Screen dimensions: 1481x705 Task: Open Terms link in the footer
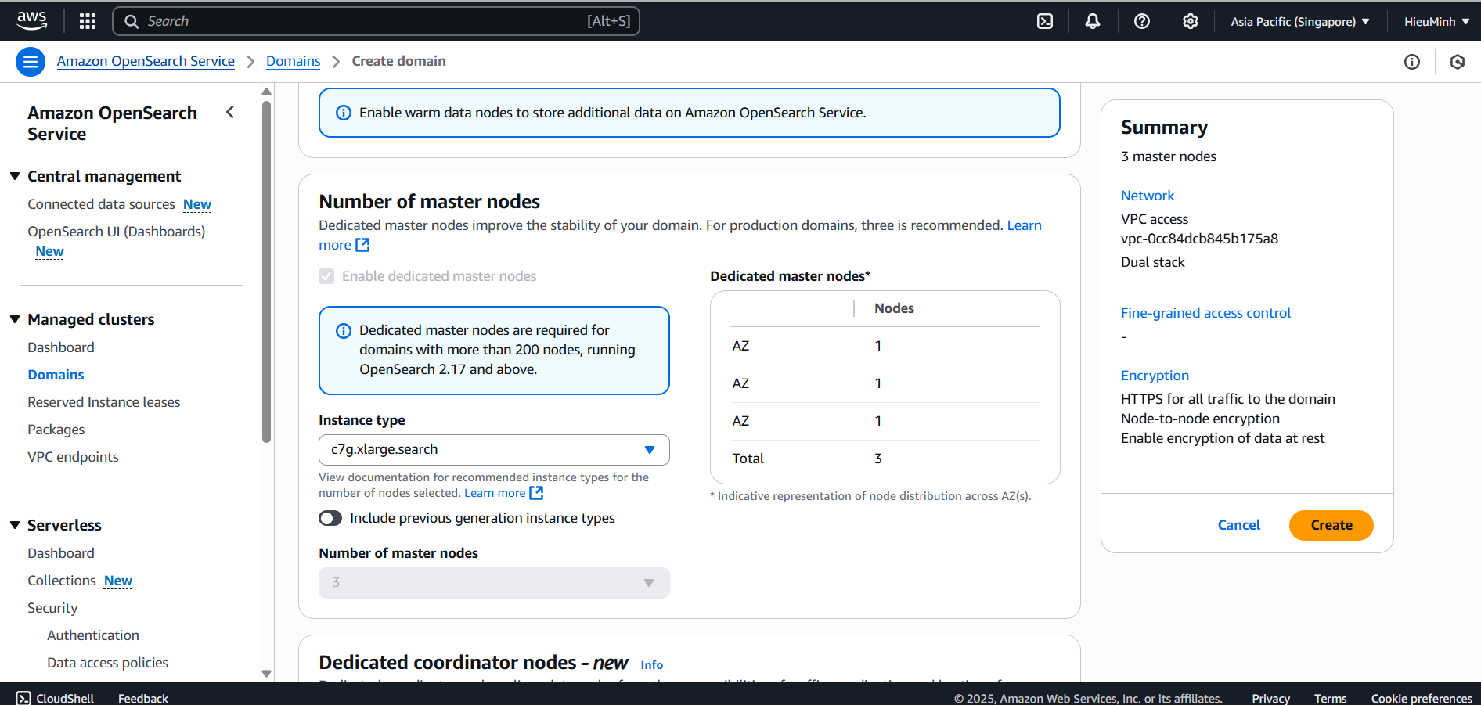point(1330,698)
